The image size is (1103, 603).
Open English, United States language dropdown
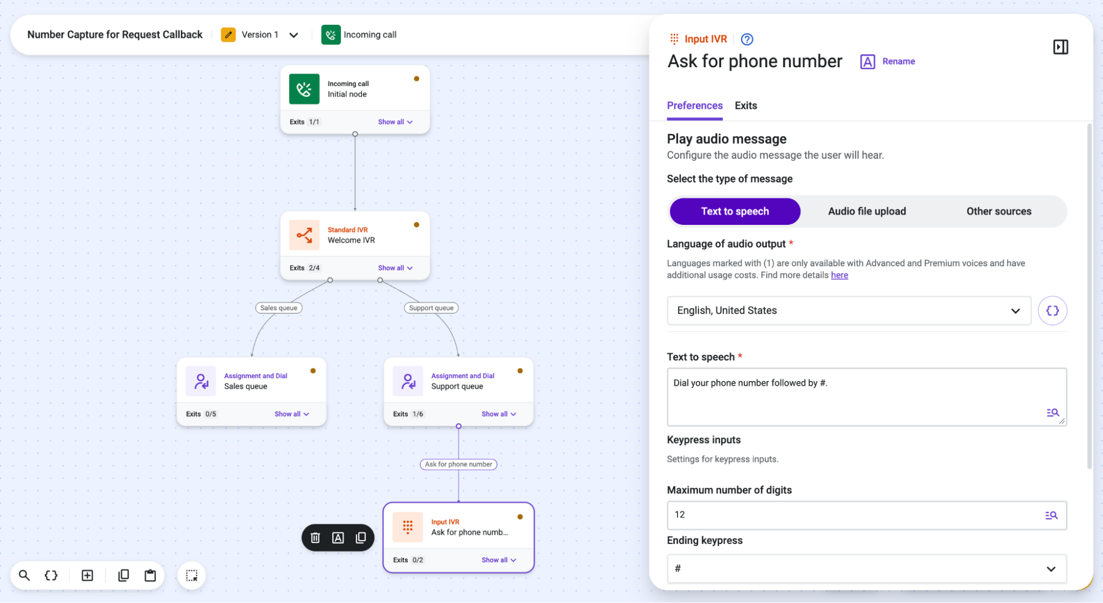pyautogui.click(x=849, y=310)
